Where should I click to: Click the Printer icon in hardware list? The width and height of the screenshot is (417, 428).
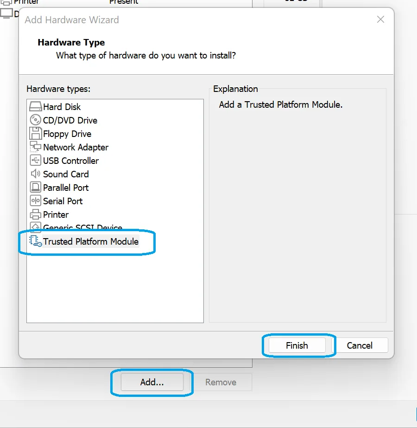click(35, 214)
